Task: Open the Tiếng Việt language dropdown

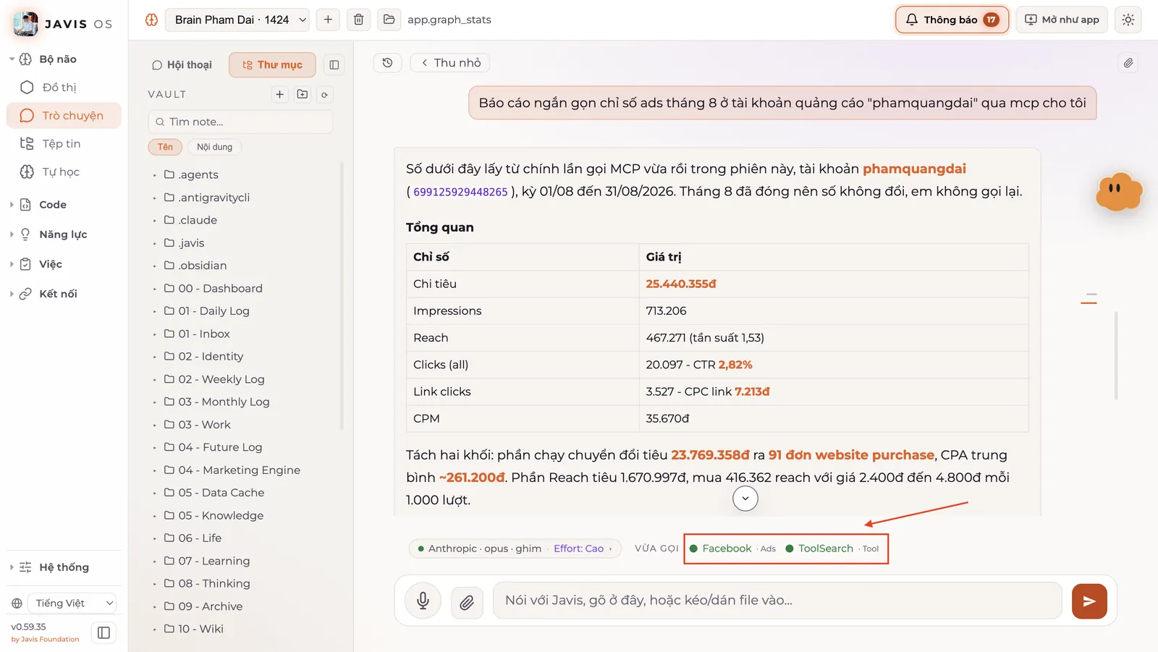Action: point(72,603)
